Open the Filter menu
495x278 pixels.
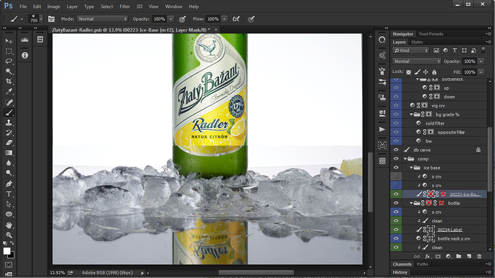[x=125, y=6]
